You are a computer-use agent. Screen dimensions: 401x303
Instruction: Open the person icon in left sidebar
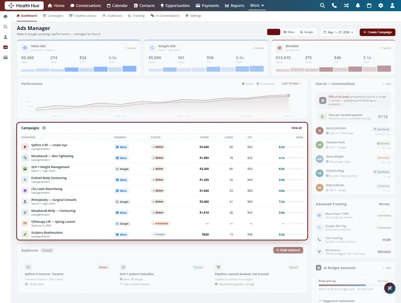click(5, 37)
